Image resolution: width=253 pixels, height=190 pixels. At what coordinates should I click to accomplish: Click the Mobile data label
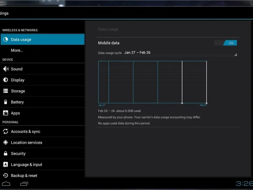click(109, 43)
